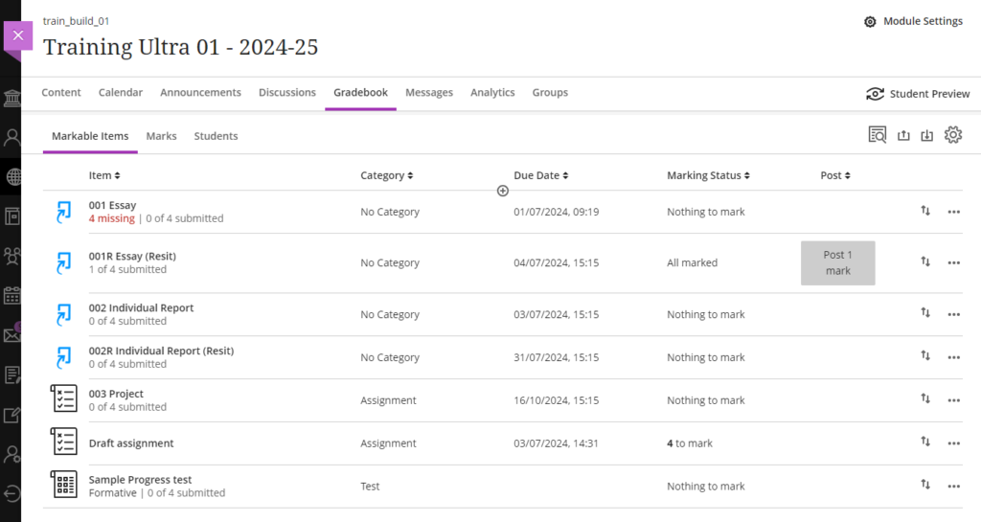Click the Sample Progress test icon
This screenshot has height=522, width=981.
pyautogui.click(x=64, y=485)
